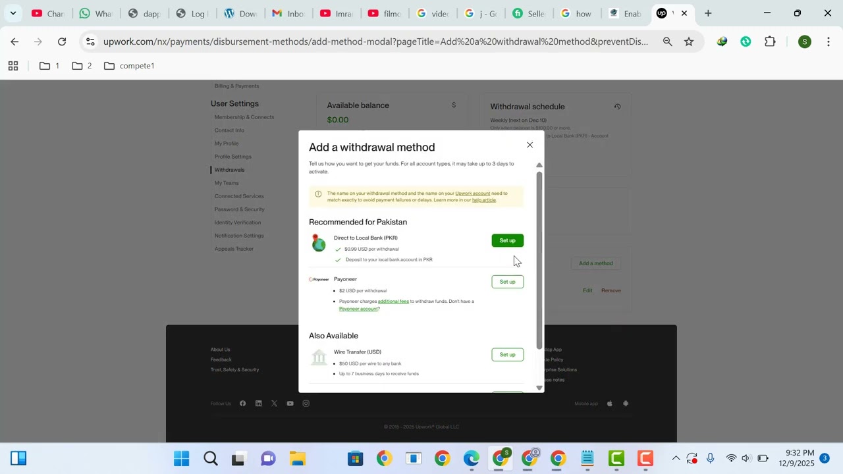This screenshot has height=474, width=843.
Task: Click withdrawal schedule history icon
Action: click(617, 107)
